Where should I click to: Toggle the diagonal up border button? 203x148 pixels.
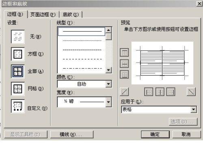[124, 92]
